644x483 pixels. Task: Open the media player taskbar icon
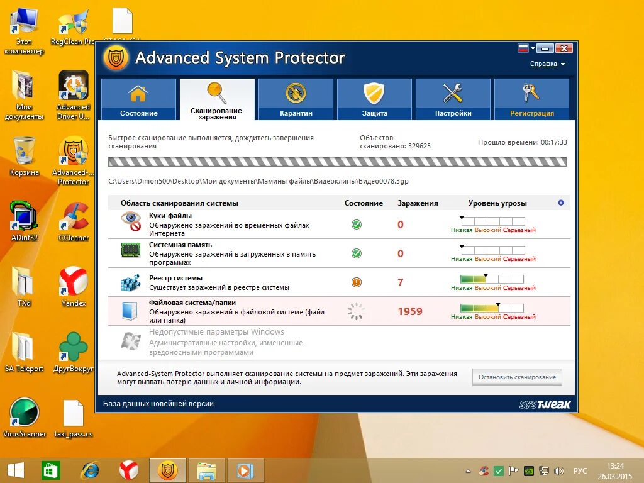[245, 470]
